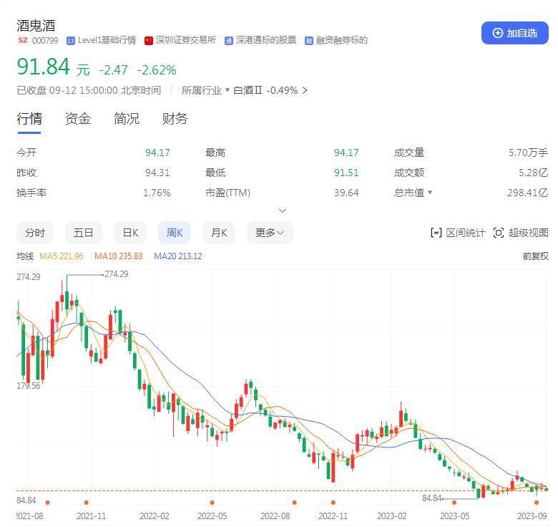Select the 月K chart period

coord(218,233)
